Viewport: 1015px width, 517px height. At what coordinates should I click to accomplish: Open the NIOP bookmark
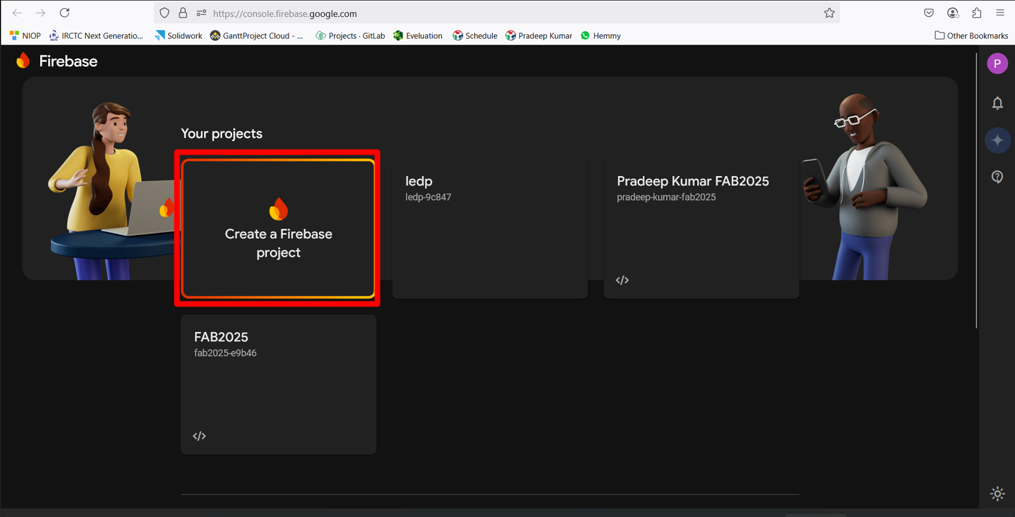[25, 36]
